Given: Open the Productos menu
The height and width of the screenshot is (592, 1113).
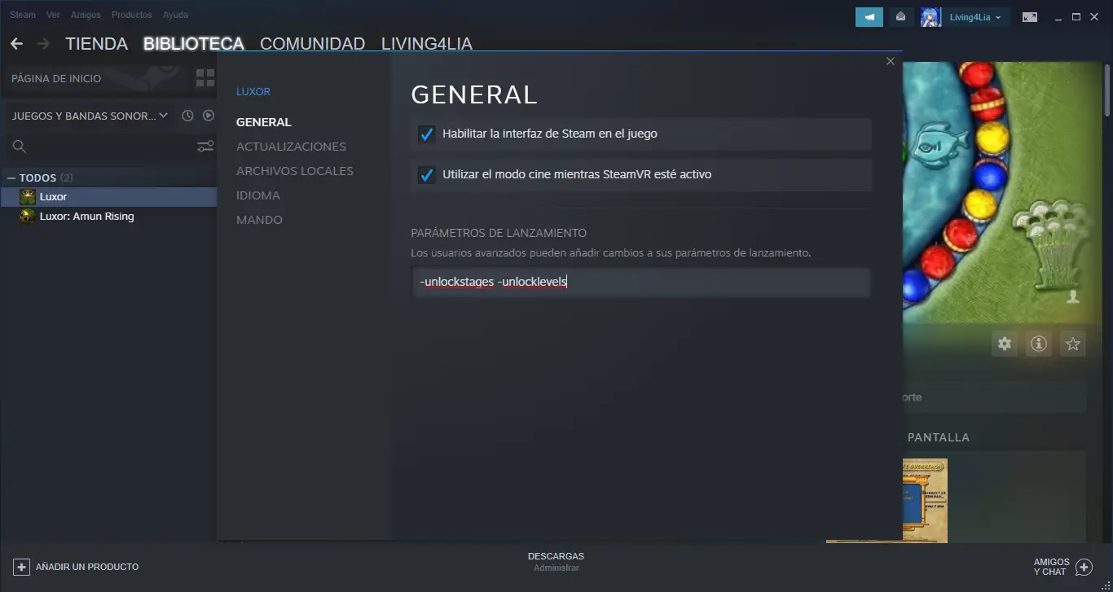Looking at the screenshot, I should pos(132,15).
